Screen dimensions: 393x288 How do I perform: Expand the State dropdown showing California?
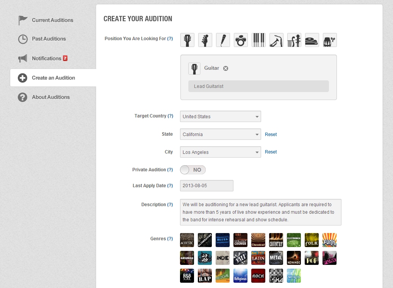coord(220,134)
